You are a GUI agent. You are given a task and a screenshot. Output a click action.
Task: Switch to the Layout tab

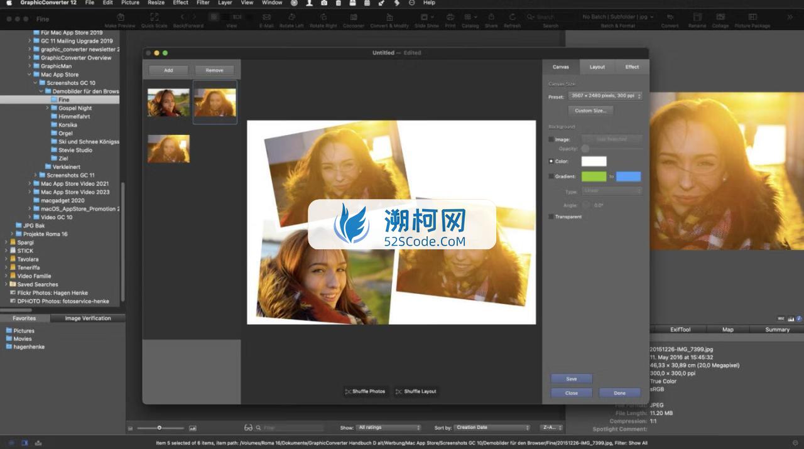pyautogui.click(x=597, y=67)
